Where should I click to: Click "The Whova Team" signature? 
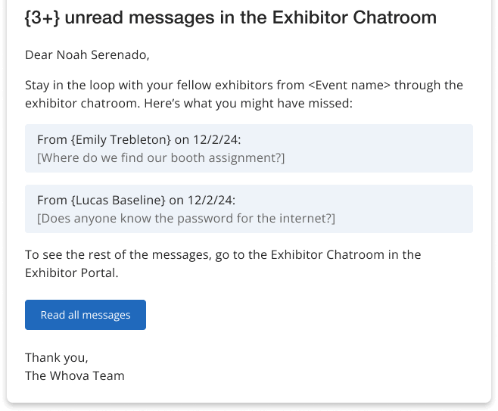pos(74,375)
